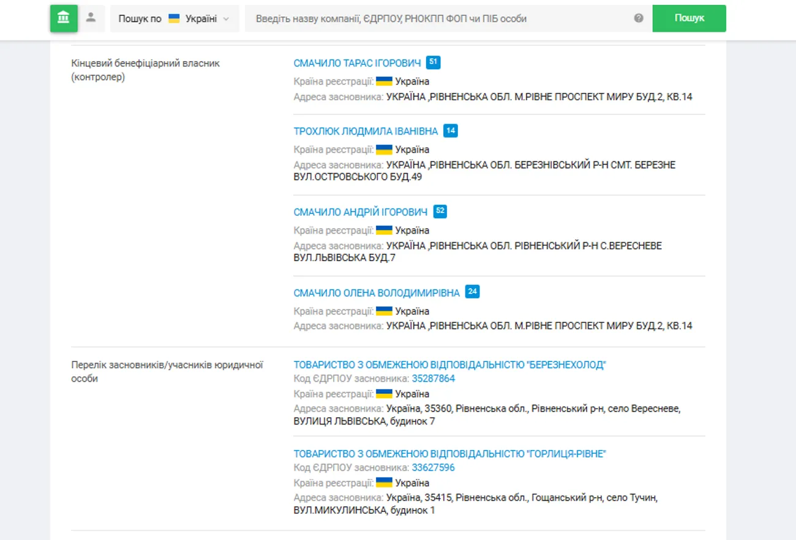Click ЄДРПОУ code 35287864
Screen dimensions: 796x540
[x=433, y=379]
